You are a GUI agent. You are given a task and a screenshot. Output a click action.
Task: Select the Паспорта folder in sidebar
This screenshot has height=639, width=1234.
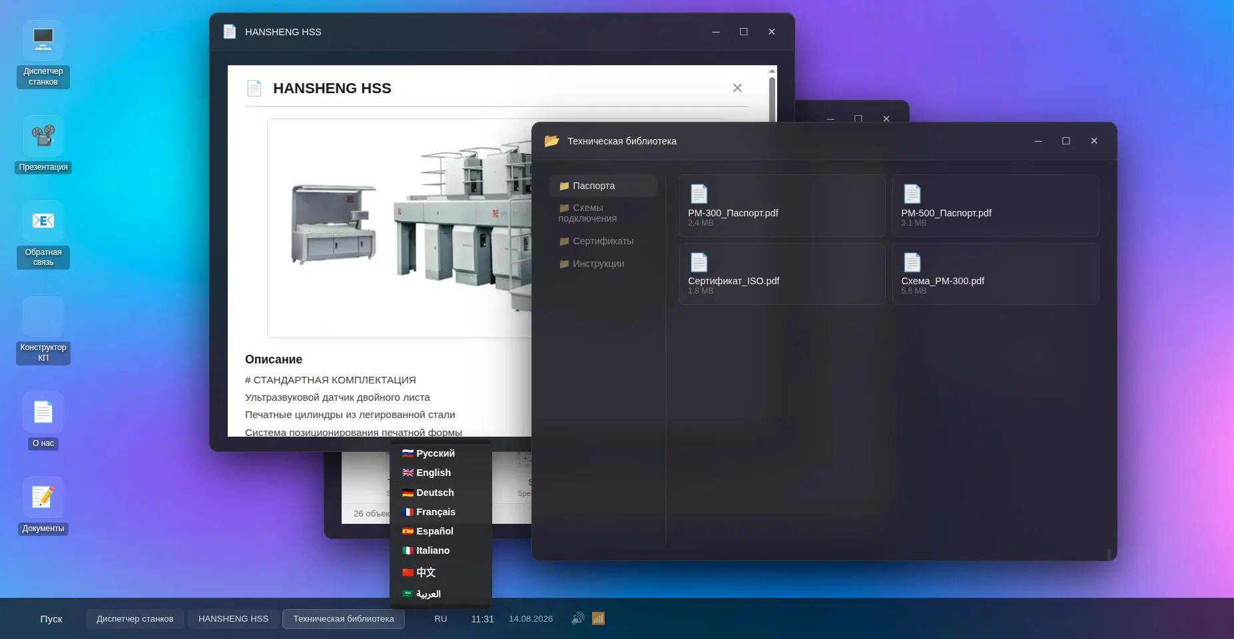pyautogui.click(x=603, y=186)
